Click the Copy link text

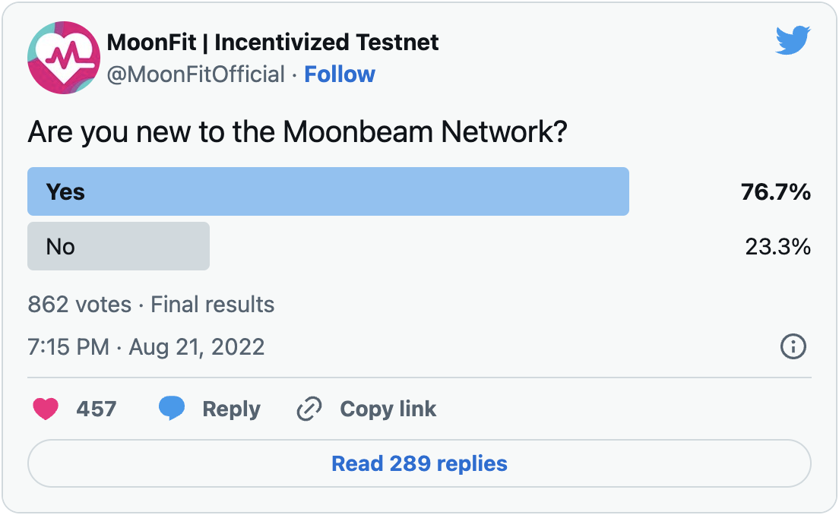tap(388, 409)
